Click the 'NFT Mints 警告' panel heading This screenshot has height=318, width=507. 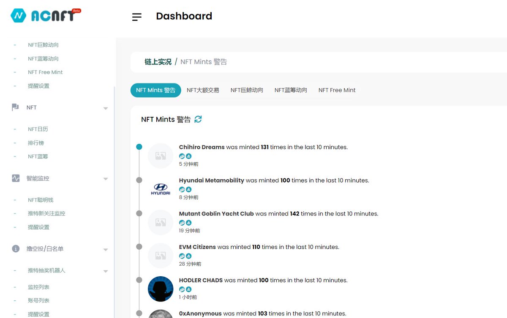pos(166,119)
